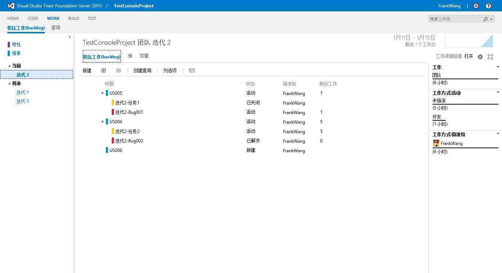Click FrankWang avatar in assigned panel
Viewport: 502px width, 273px height.
point(436,143)
